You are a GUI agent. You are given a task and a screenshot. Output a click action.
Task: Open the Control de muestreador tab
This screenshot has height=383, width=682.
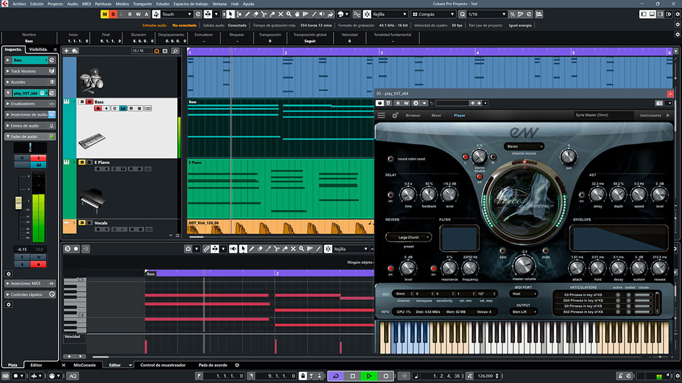163,365
